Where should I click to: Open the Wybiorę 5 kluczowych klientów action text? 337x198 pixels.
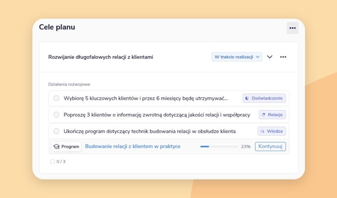[x=145, y=98]
